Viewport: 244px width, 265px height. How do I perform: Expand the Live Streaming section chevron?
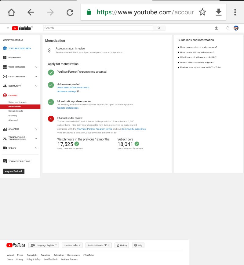coord(36,77)
